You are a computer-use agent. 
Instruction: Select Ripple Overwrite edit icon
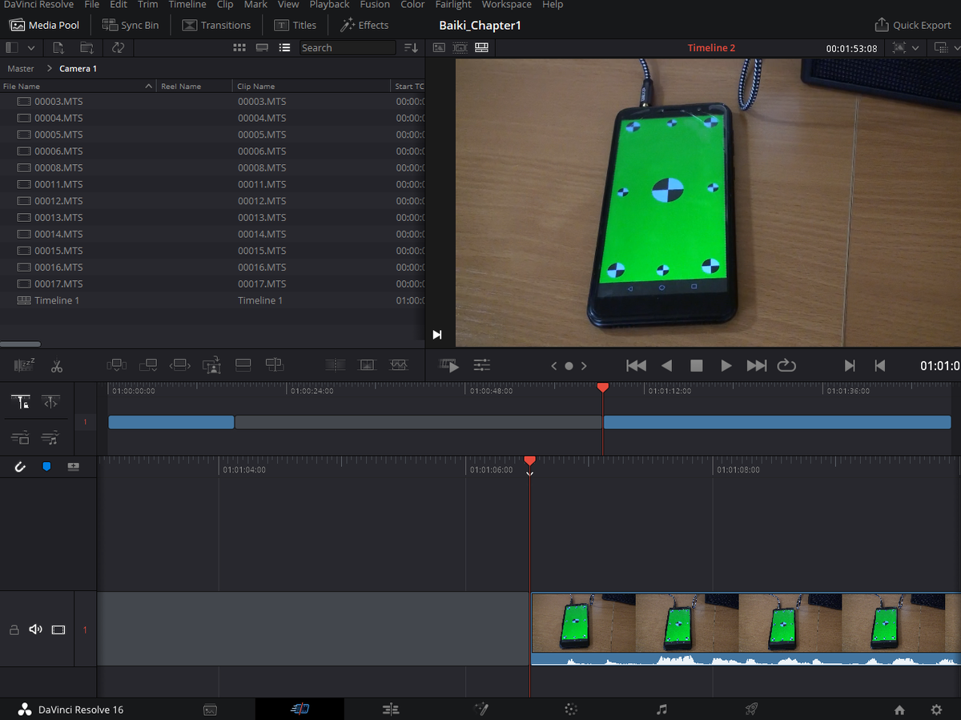(x=180, y=365)
